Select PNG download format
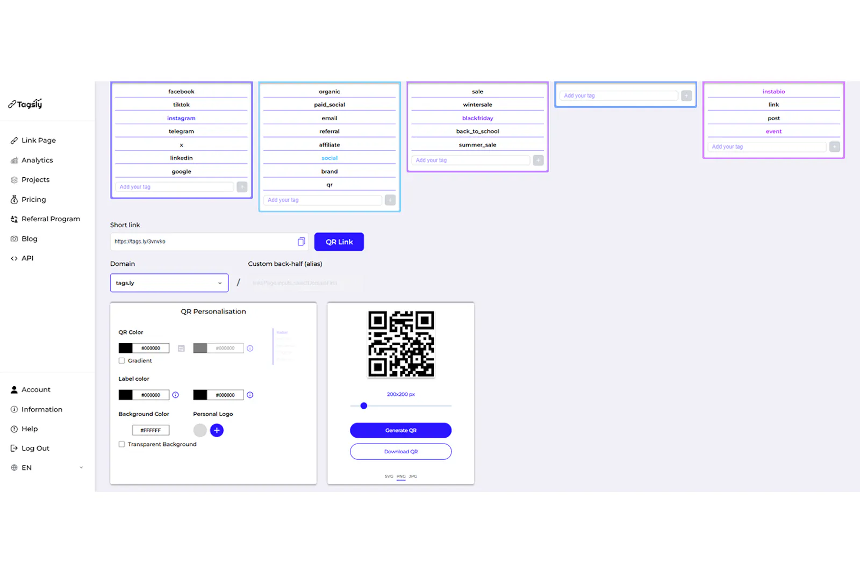Screen dimensions: 860x573 [401, 476]
